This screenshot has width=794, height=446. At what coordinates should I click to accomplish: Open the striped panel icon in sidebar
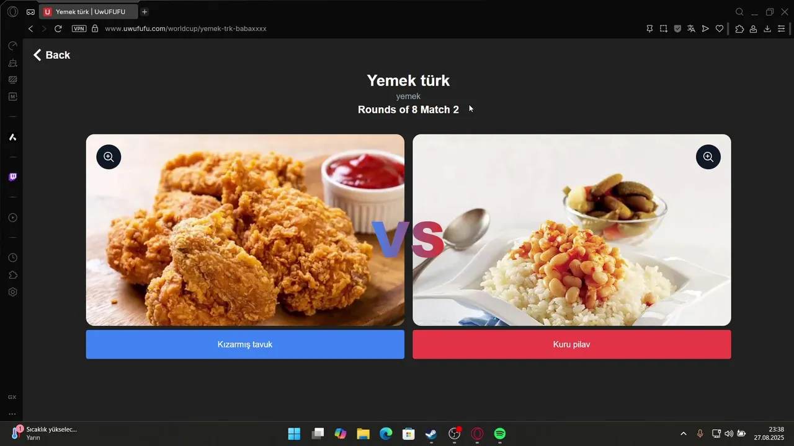point(12,79)
